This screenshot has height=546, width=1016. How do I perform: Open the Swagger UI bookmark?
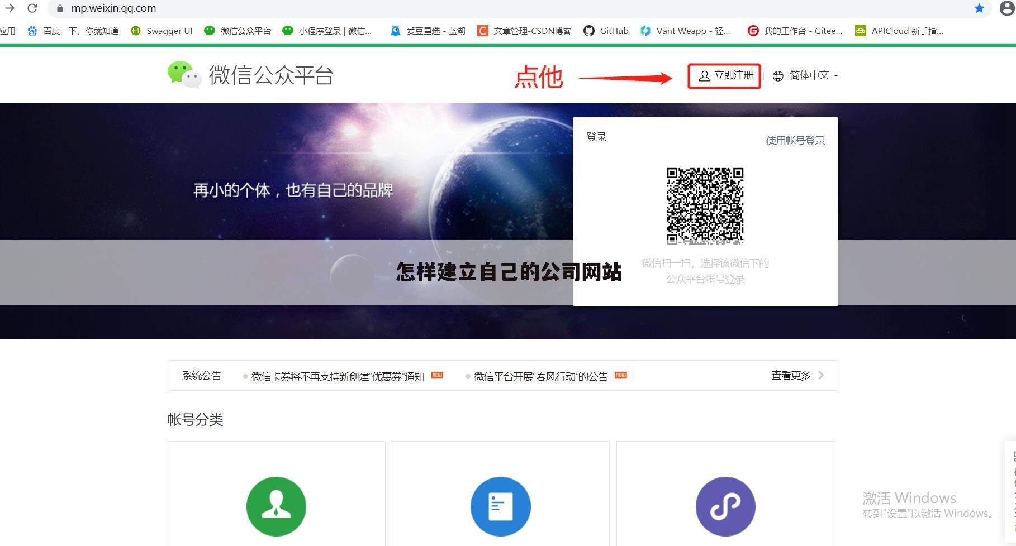point(162,31)
